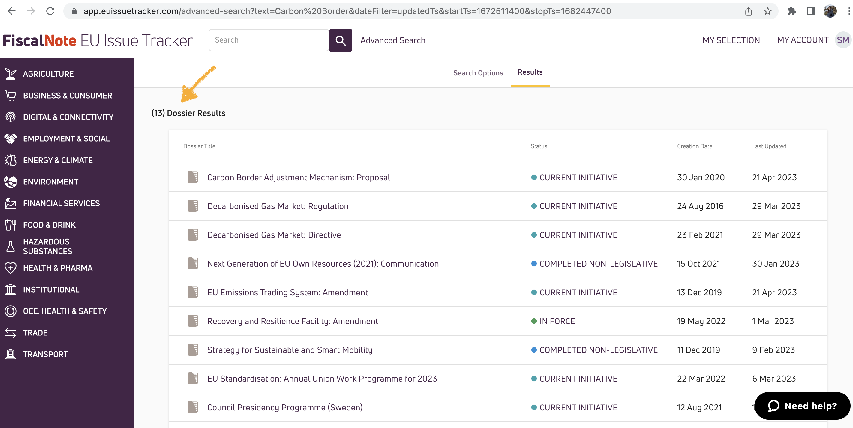Image resolution: width=853 pixels, height=428 pixels.
Task: Click the Environment globe icon
Action: click(x=11, y=182)
